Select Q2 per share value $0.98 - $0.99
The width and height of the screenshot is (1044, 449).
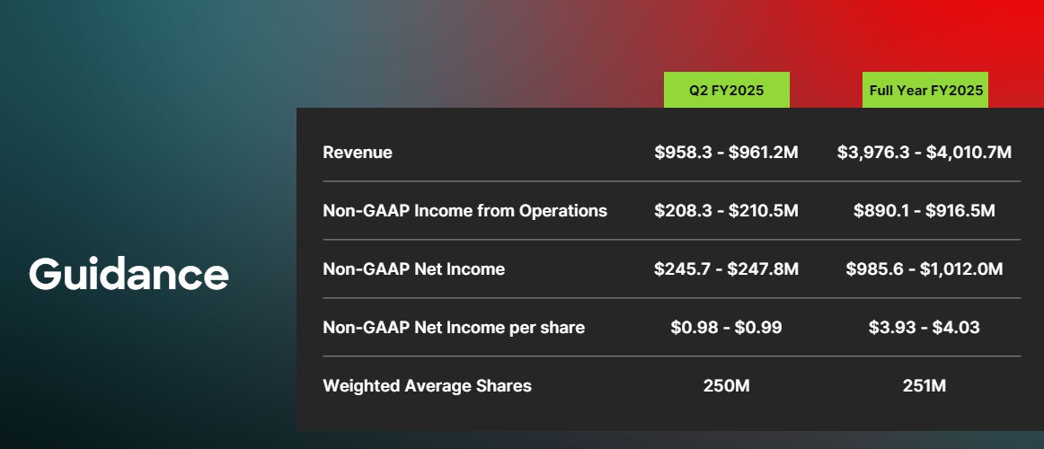pos(726,328)
